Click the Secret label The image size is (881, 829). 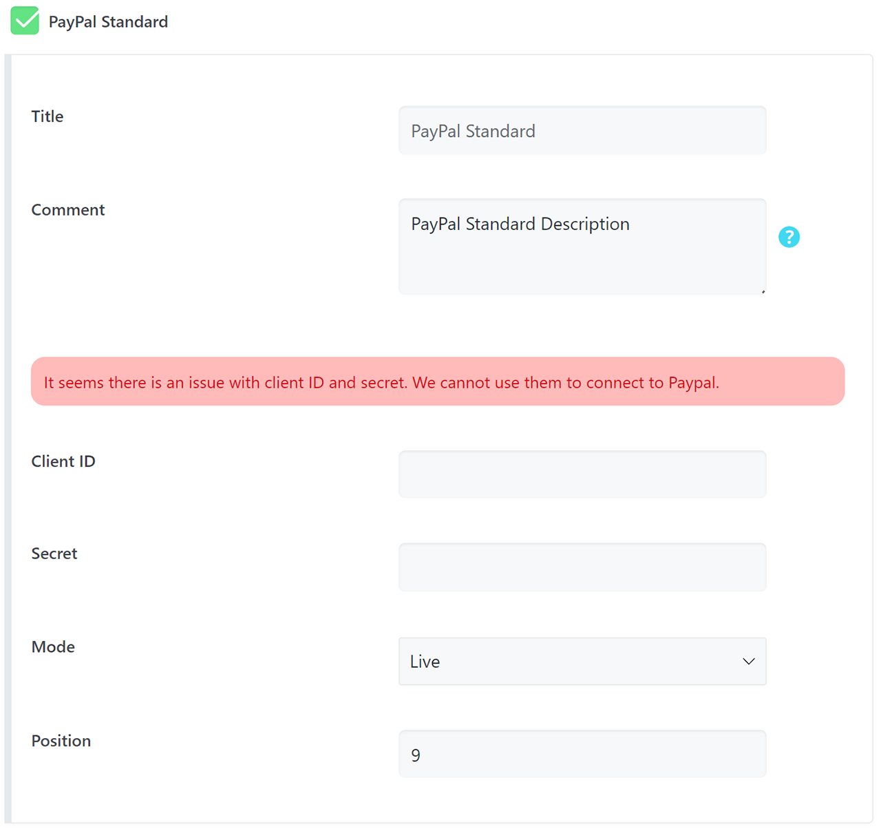pos(54,554)
